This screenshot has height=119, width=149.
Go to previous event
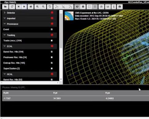click(x=18, y=7)
